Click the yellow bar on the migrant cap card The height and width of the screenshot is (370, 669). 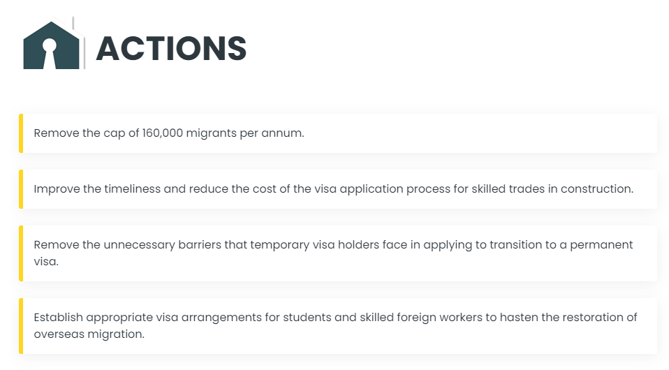[x=21, y=133]
